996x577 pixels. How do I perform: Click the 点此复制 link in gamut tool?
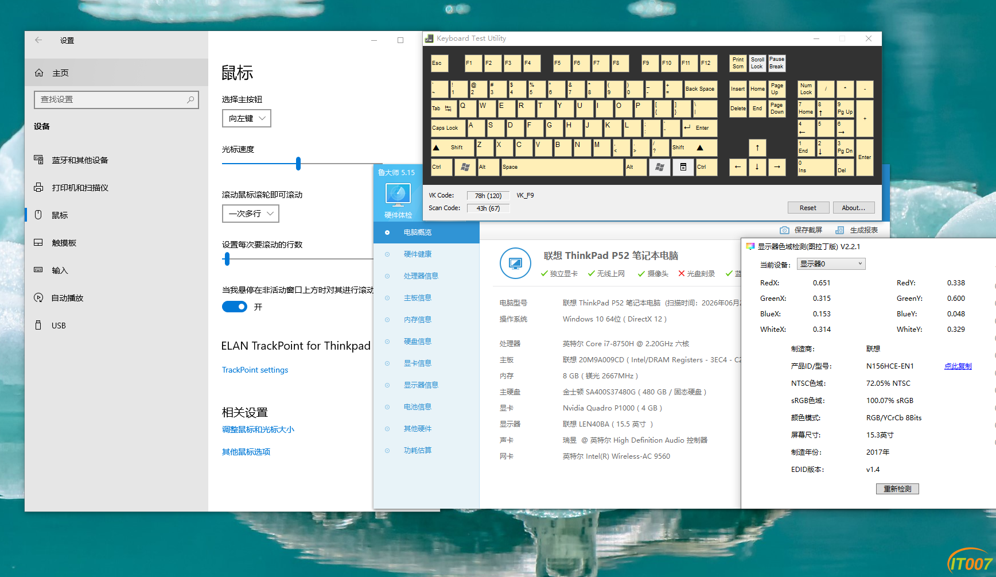(958, 366)
